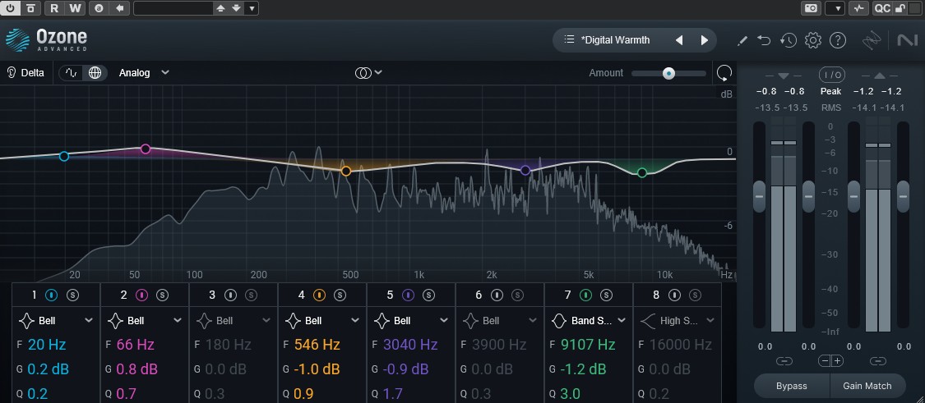Enable band 8 power button
Screen dimensions: 925x403
click(x=674, y=295)
